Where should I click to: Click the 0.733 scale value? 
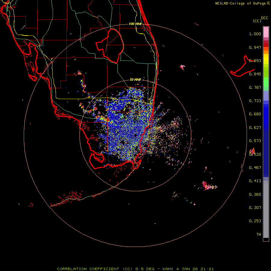[x=255, y=101]
